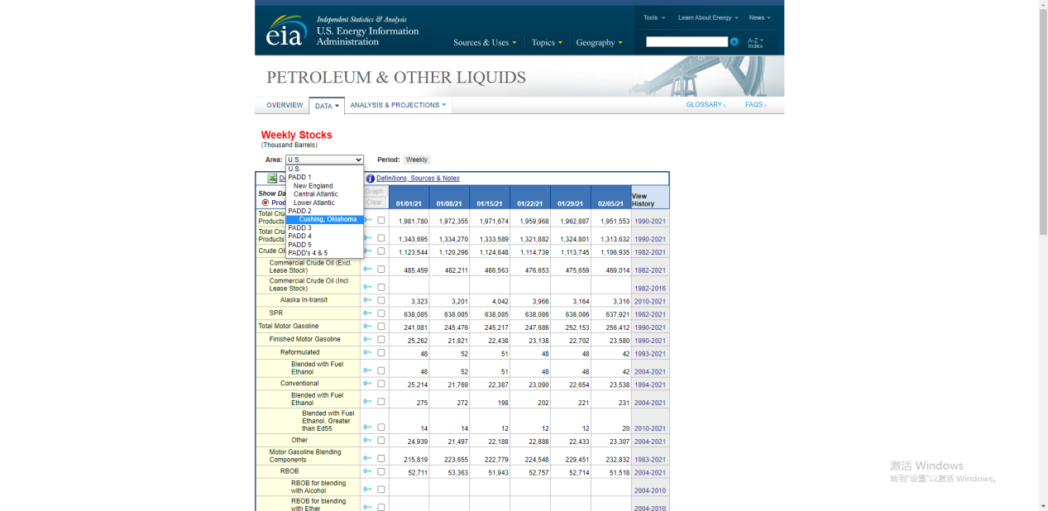Click the Excel download icon

(x=272, y=179)
